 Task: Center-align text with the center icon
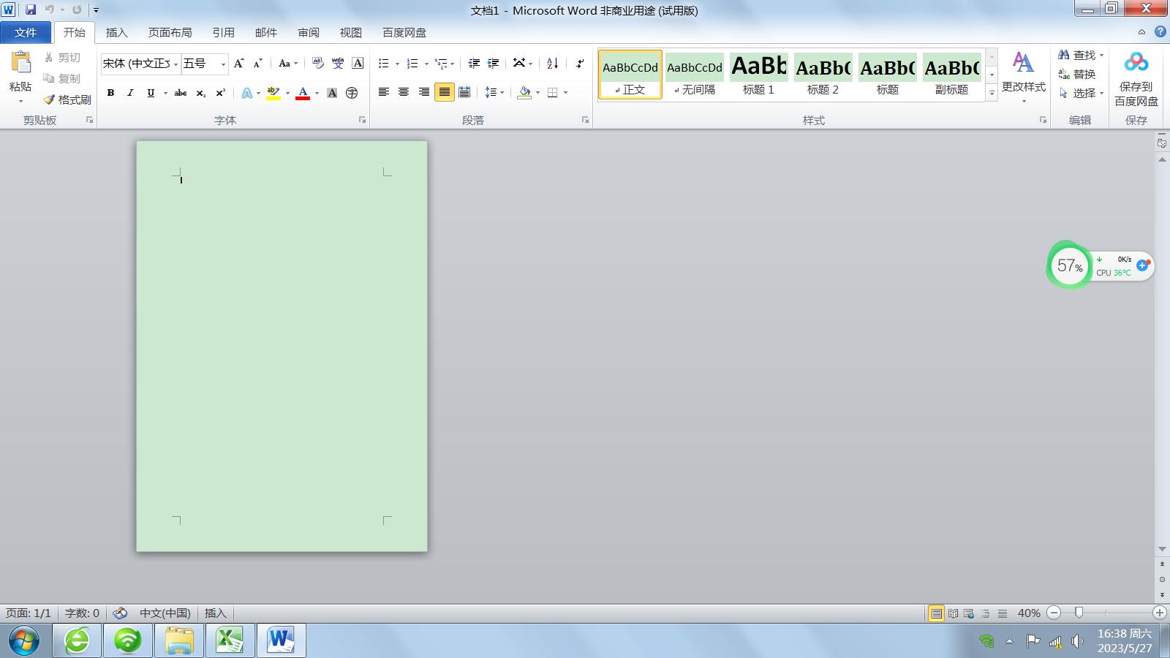pos(404,92)
